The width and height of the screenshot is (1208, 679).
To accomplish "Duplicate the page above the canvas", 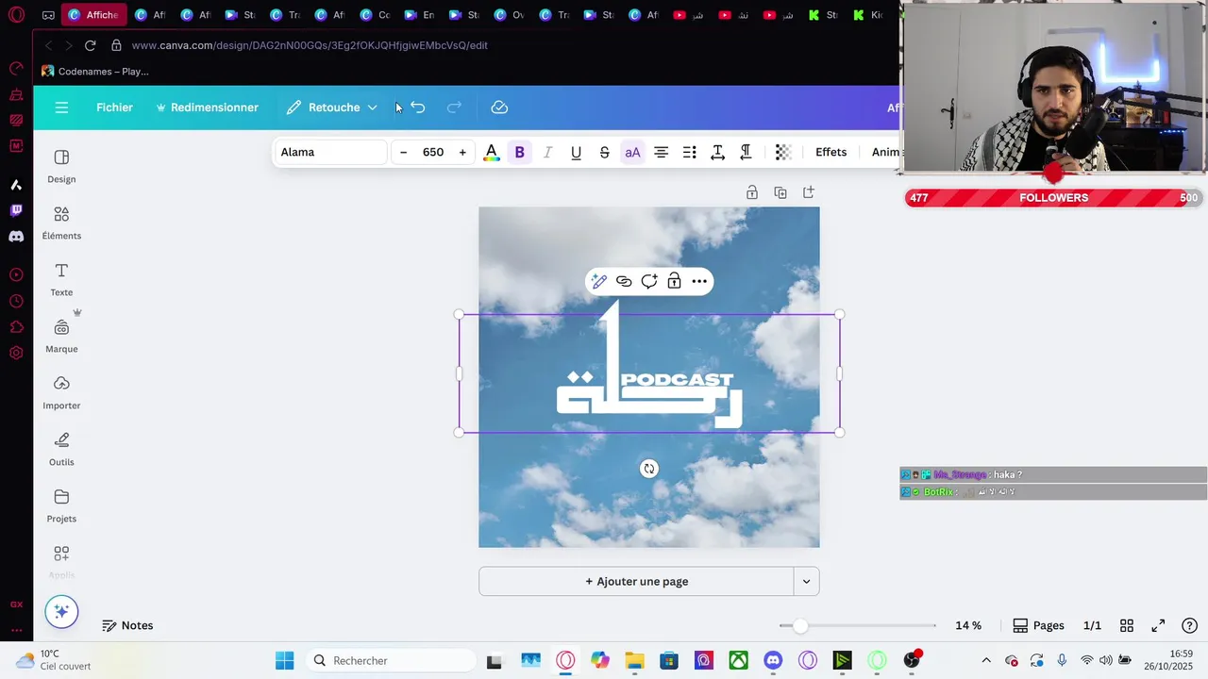I will 780,192.
